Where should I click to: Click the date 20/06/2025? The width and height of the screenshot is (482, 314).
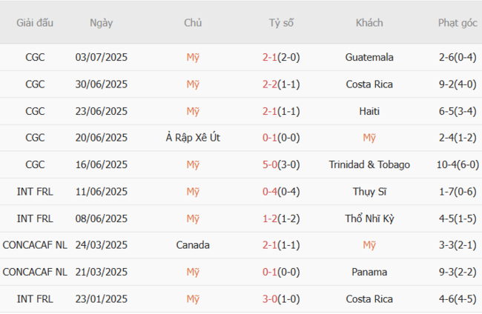[102, 138]
